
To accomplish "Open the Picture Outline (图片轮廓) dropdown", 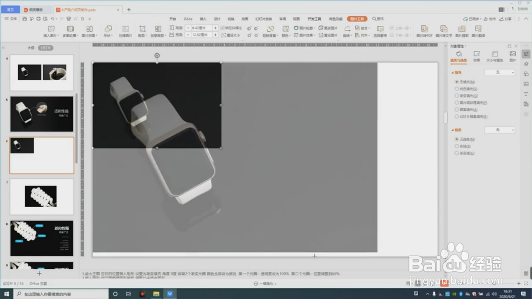I will point(305,28).
